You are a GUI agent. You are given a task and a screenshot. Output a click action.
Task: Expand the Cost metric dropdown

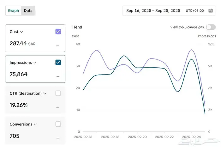point(21,32)
